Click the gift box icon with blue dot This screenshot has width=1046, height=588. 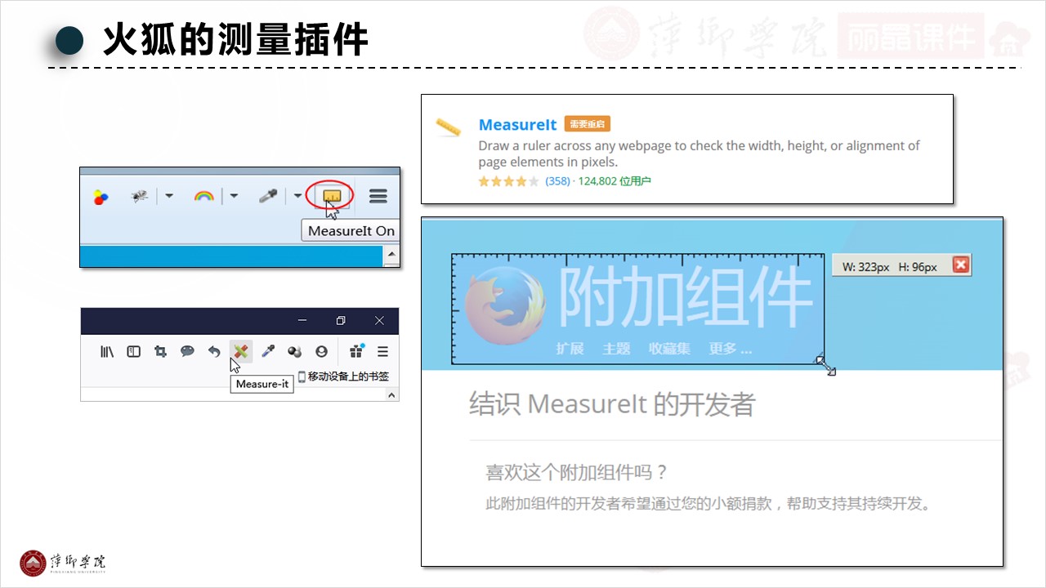click(356, 351)
